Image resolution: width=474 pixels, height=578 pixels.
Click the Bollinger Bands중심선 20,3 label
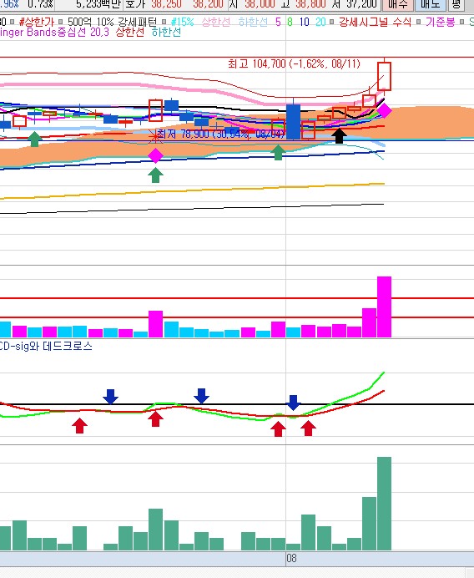tap(54, 32)
